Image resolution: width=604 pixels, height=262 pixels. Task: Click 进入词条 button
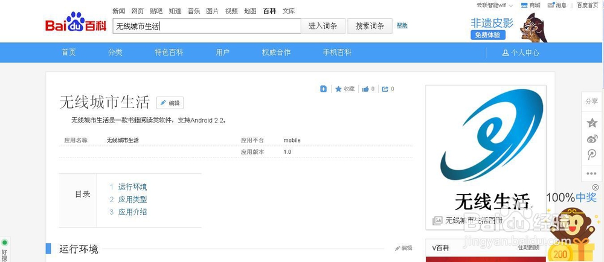[323, 26]
